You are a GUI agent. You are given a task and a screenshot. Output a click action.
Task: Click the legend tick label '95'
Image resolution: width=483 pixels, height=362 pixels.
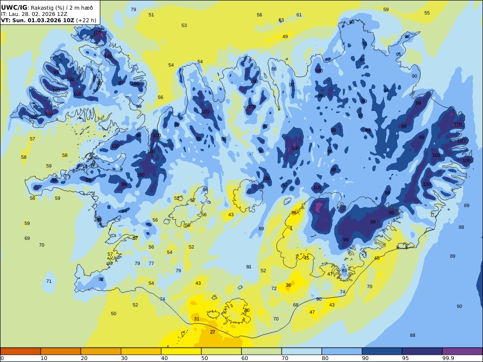405,358
